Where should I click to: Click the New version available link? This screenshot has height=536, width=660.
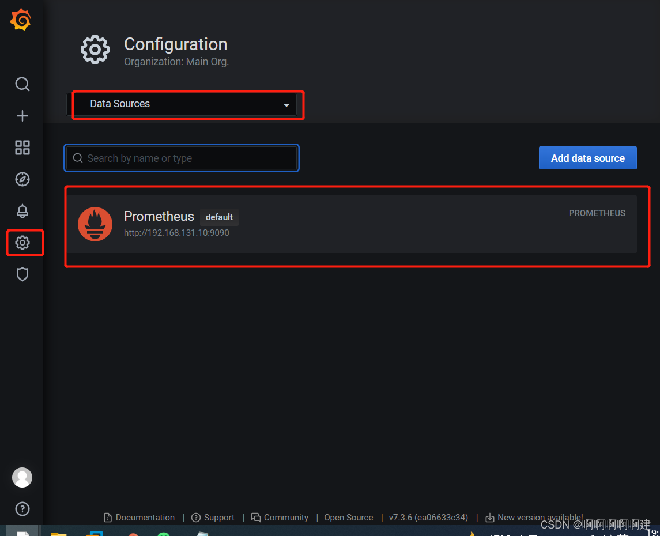534,518
